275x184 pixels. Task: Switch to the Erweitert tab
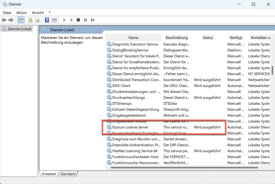(49, 174)
